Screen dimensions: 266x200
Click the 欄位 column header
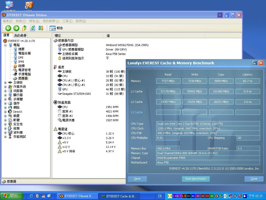point(78,35)
